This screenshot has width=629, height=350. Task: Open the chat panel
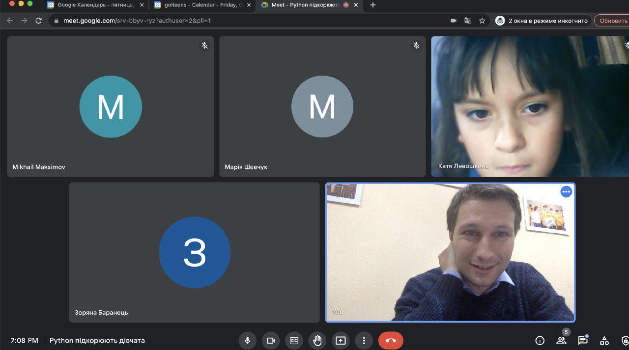click(x=583, y=341)
